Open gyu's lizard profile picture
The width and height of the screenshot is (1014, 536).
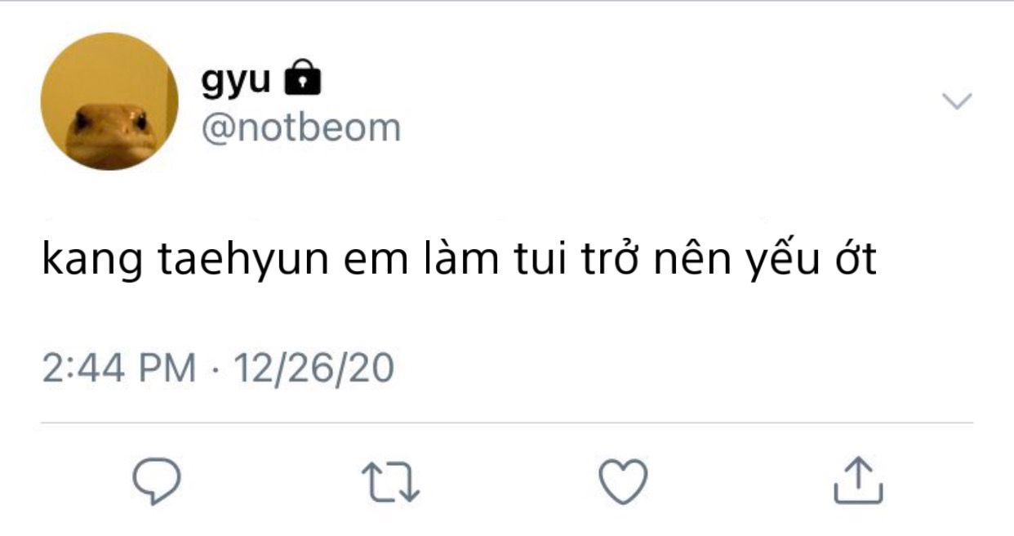(109, 101)
